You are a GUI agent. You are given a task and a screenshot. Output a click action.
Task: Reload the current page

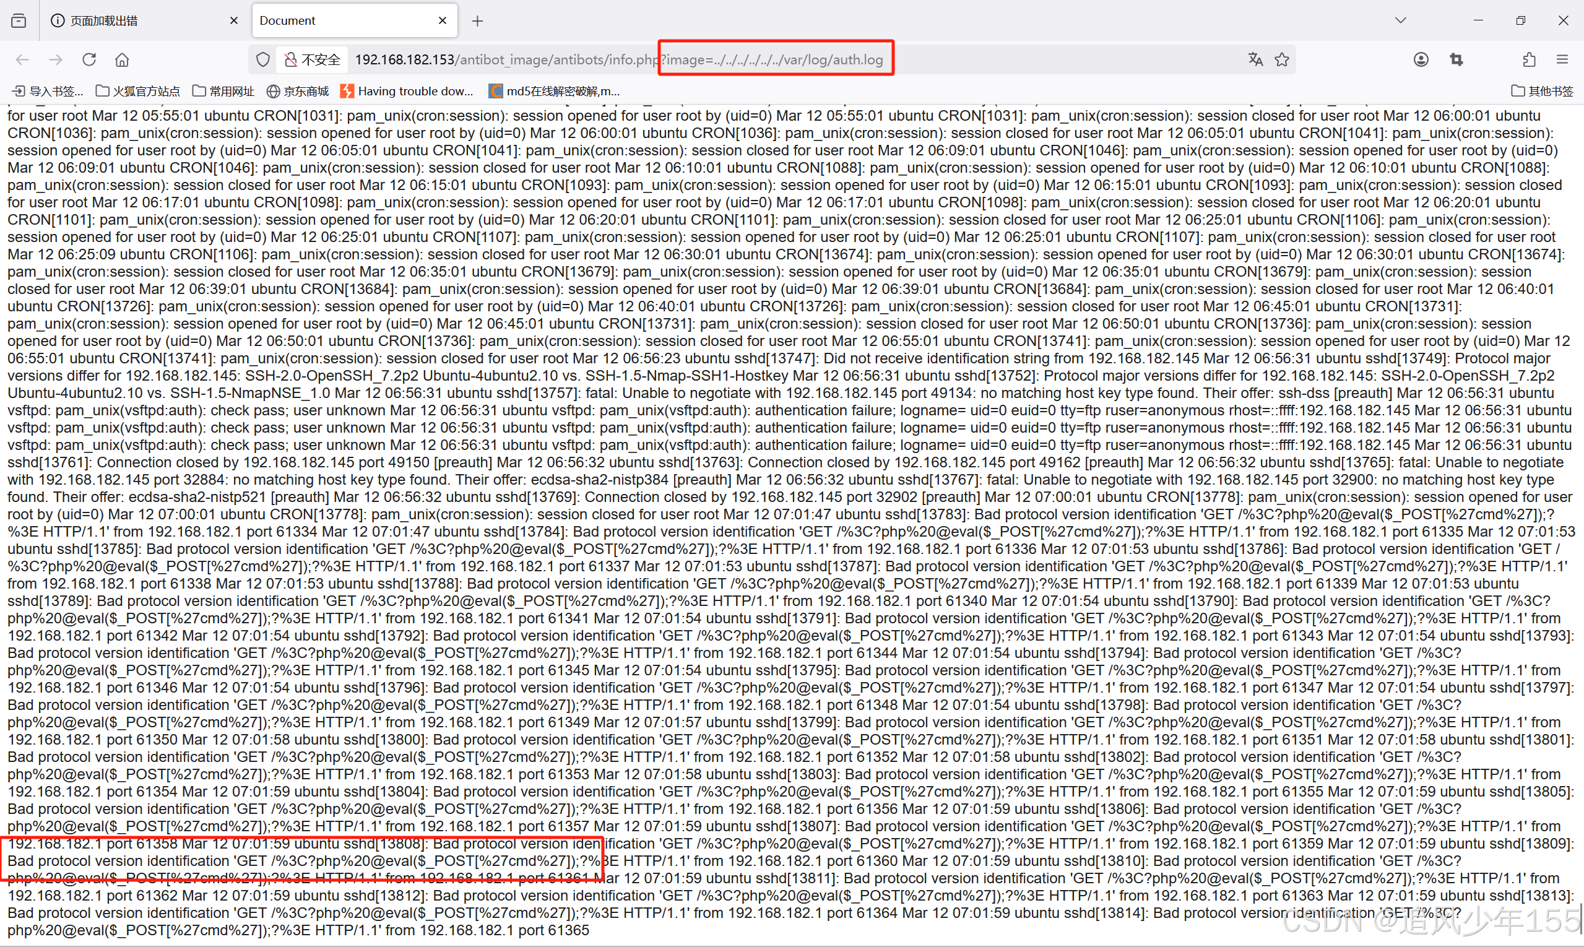[89, 59]
